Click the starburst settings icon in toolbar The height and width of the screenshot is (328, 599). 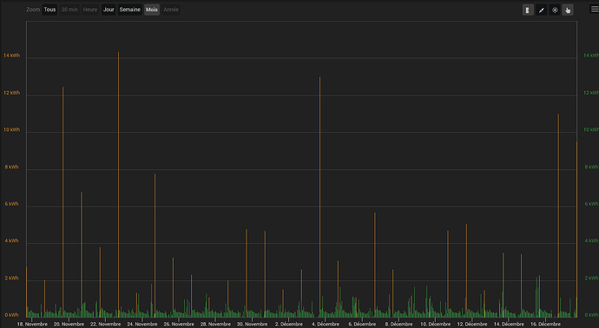pos(555,10)
